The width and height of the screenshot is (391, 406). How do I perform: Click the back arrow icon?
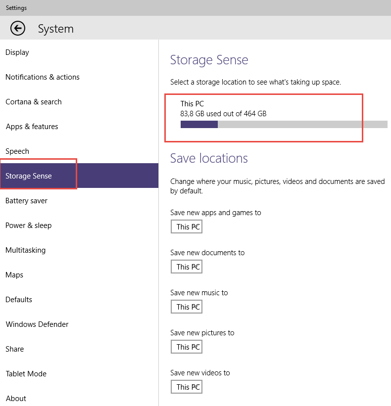(x=18, y=29)
